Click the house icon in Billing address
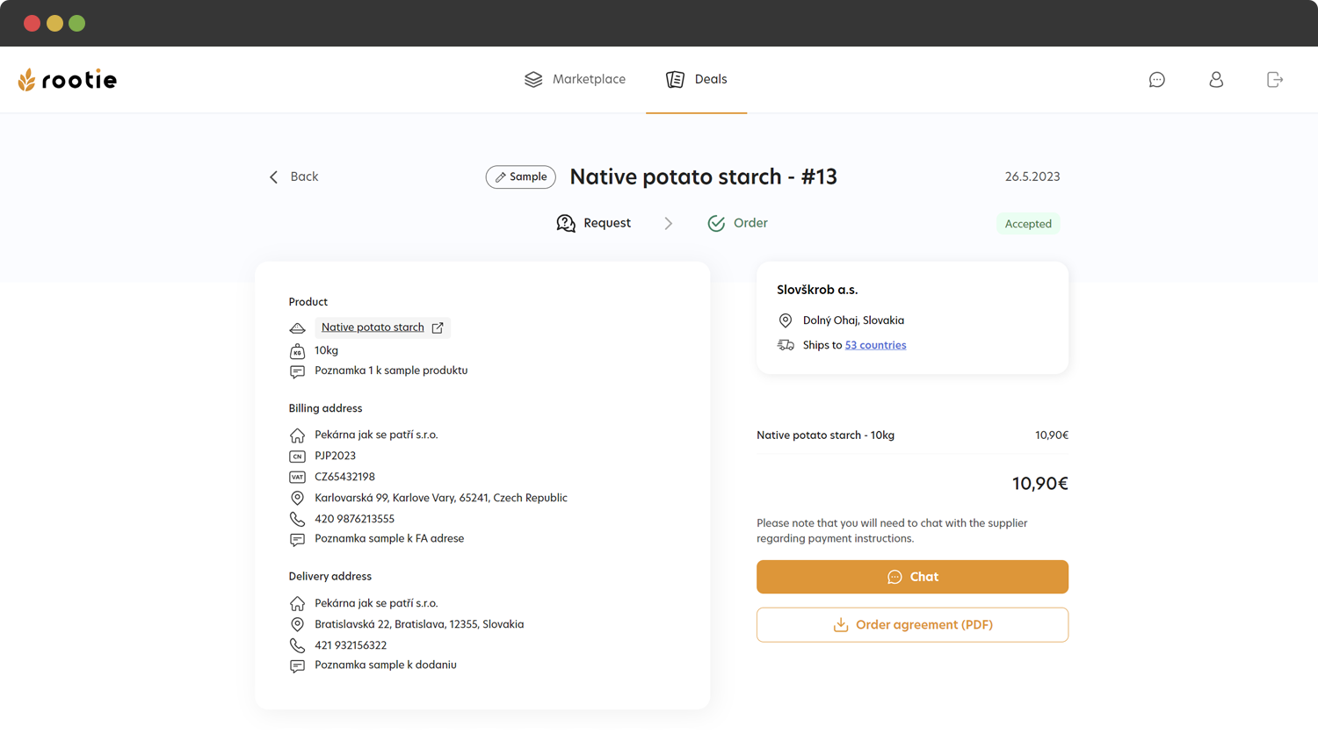This screenshot has height=741, width=1318. [297, 435]
